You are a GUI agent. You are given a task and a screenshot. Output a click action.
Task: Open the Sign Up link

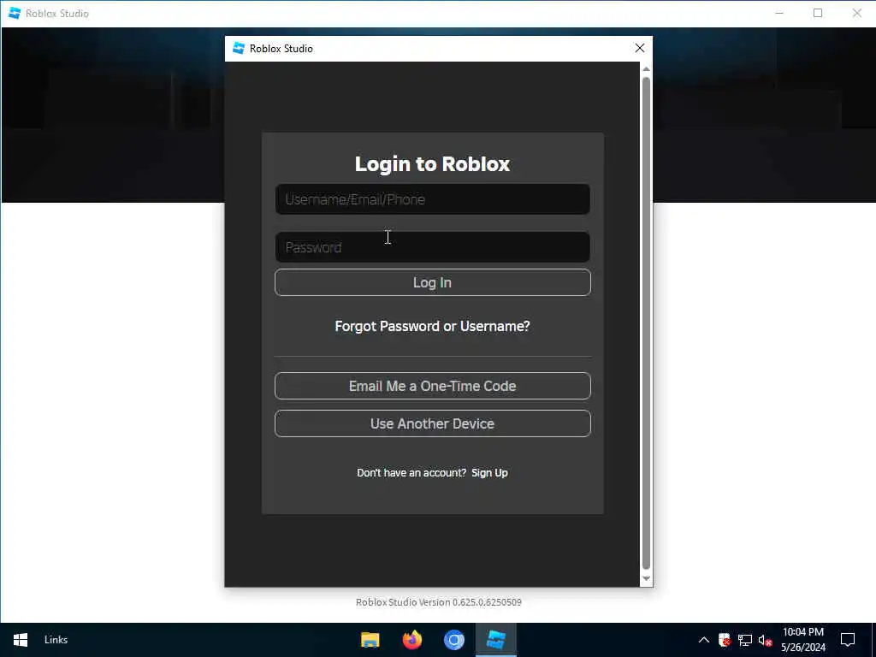pos(489,472)
